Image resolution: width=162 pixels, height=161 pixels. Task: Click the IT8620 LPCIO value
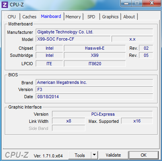pyautogui.click(x=94, y=64)
